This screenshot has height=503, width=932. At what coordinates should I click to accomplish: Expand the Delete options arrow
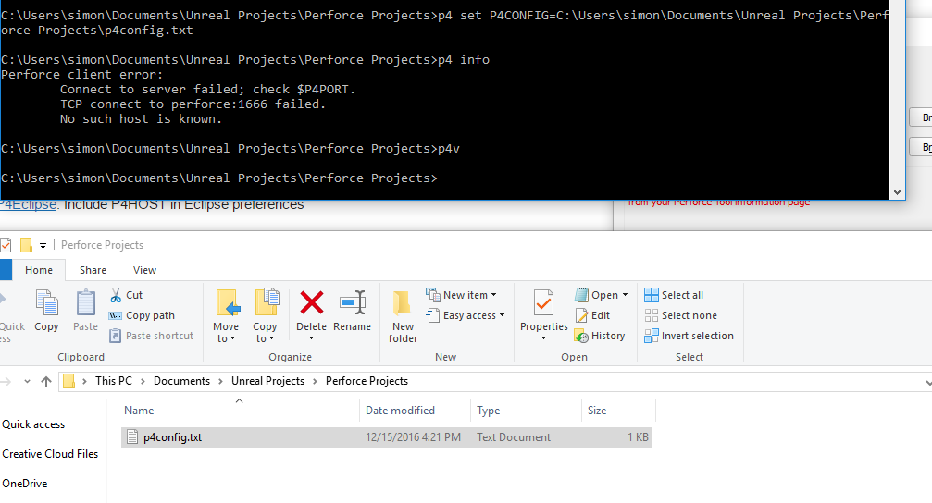[311, 338]
